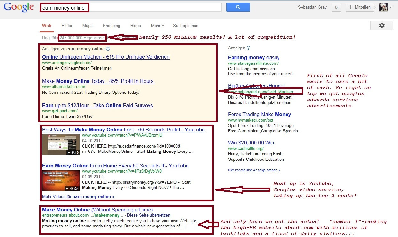Select the Web tab
The image size is (398, 237).
click(47, 26)
